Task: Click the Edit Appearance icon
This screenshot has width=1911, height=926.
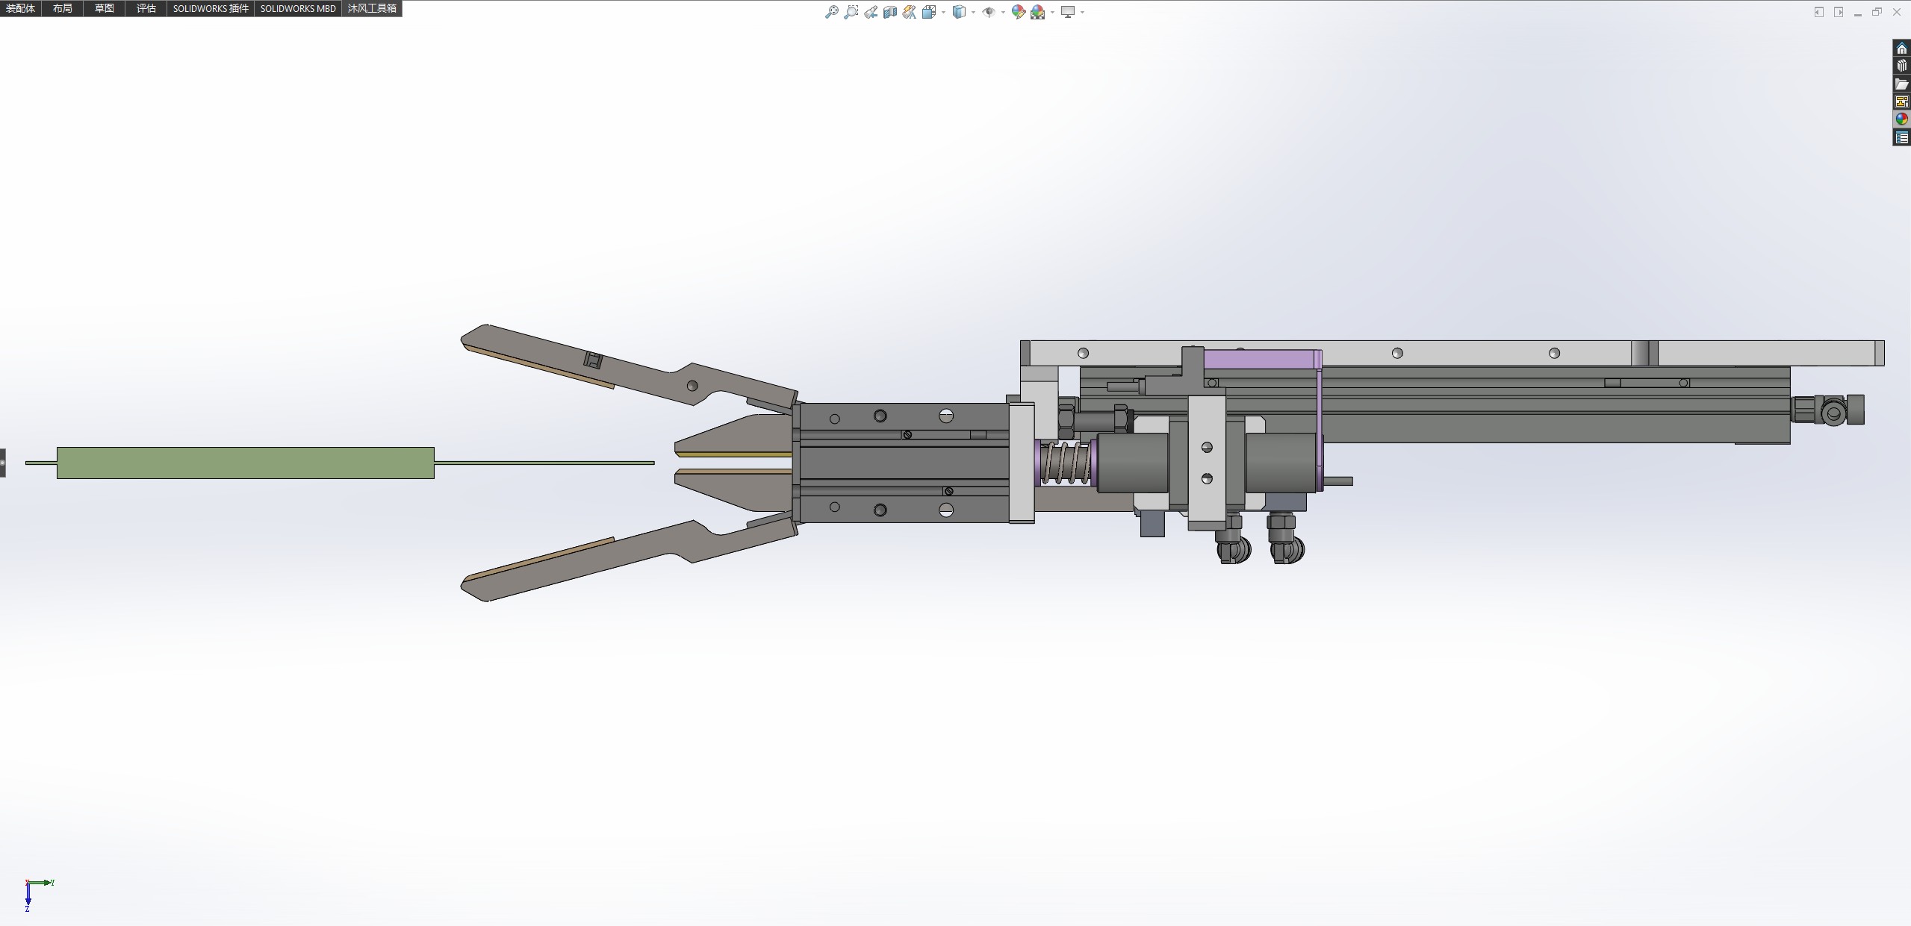Action: coord(1018,12)
